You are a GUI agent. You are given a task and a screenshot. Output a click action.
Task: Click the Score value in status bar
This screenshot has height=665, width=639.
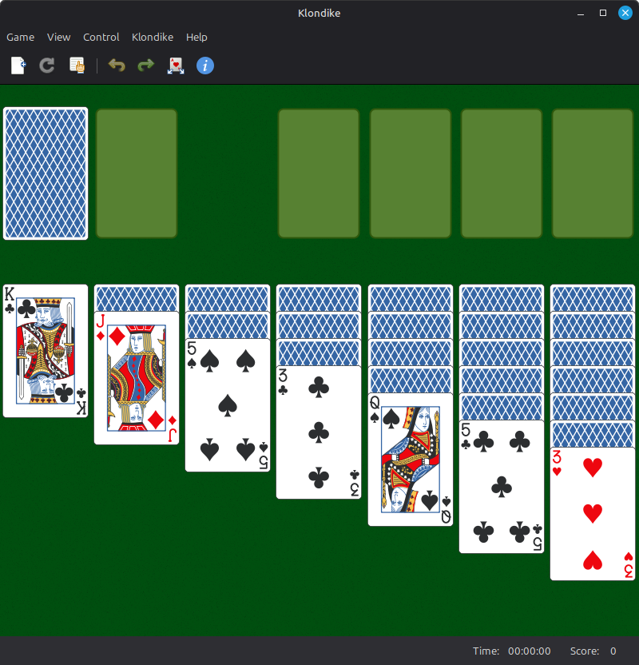point(613,651)
